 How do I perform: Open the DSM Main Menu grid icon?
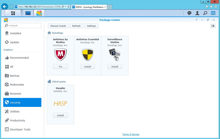point(13,13)
